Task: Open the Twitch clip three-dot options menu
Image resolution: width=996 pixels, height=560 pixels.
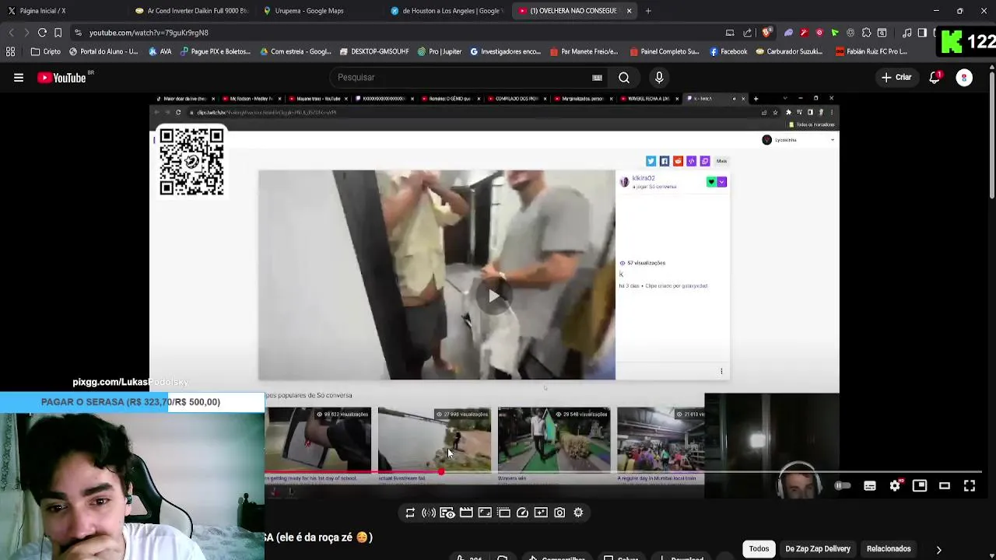Action: [721, 372]
